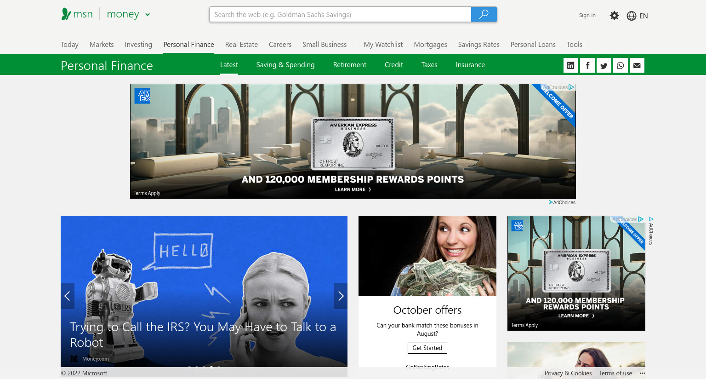Click the blue search magnifier button
706x379 pixels.
coord(484,14)
